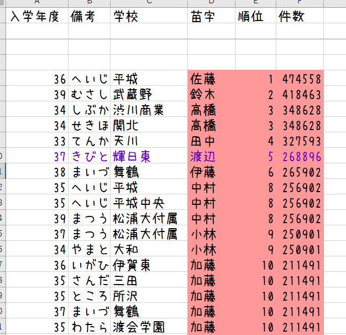Viewport: 346px width, 335px height.
Task: Click the school cell 渡会学園
Action: pos(149,326)
